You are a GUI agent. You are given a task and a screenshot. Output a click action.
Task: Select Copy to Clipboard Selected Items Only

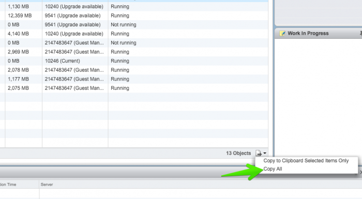click(x=306, y=161)
